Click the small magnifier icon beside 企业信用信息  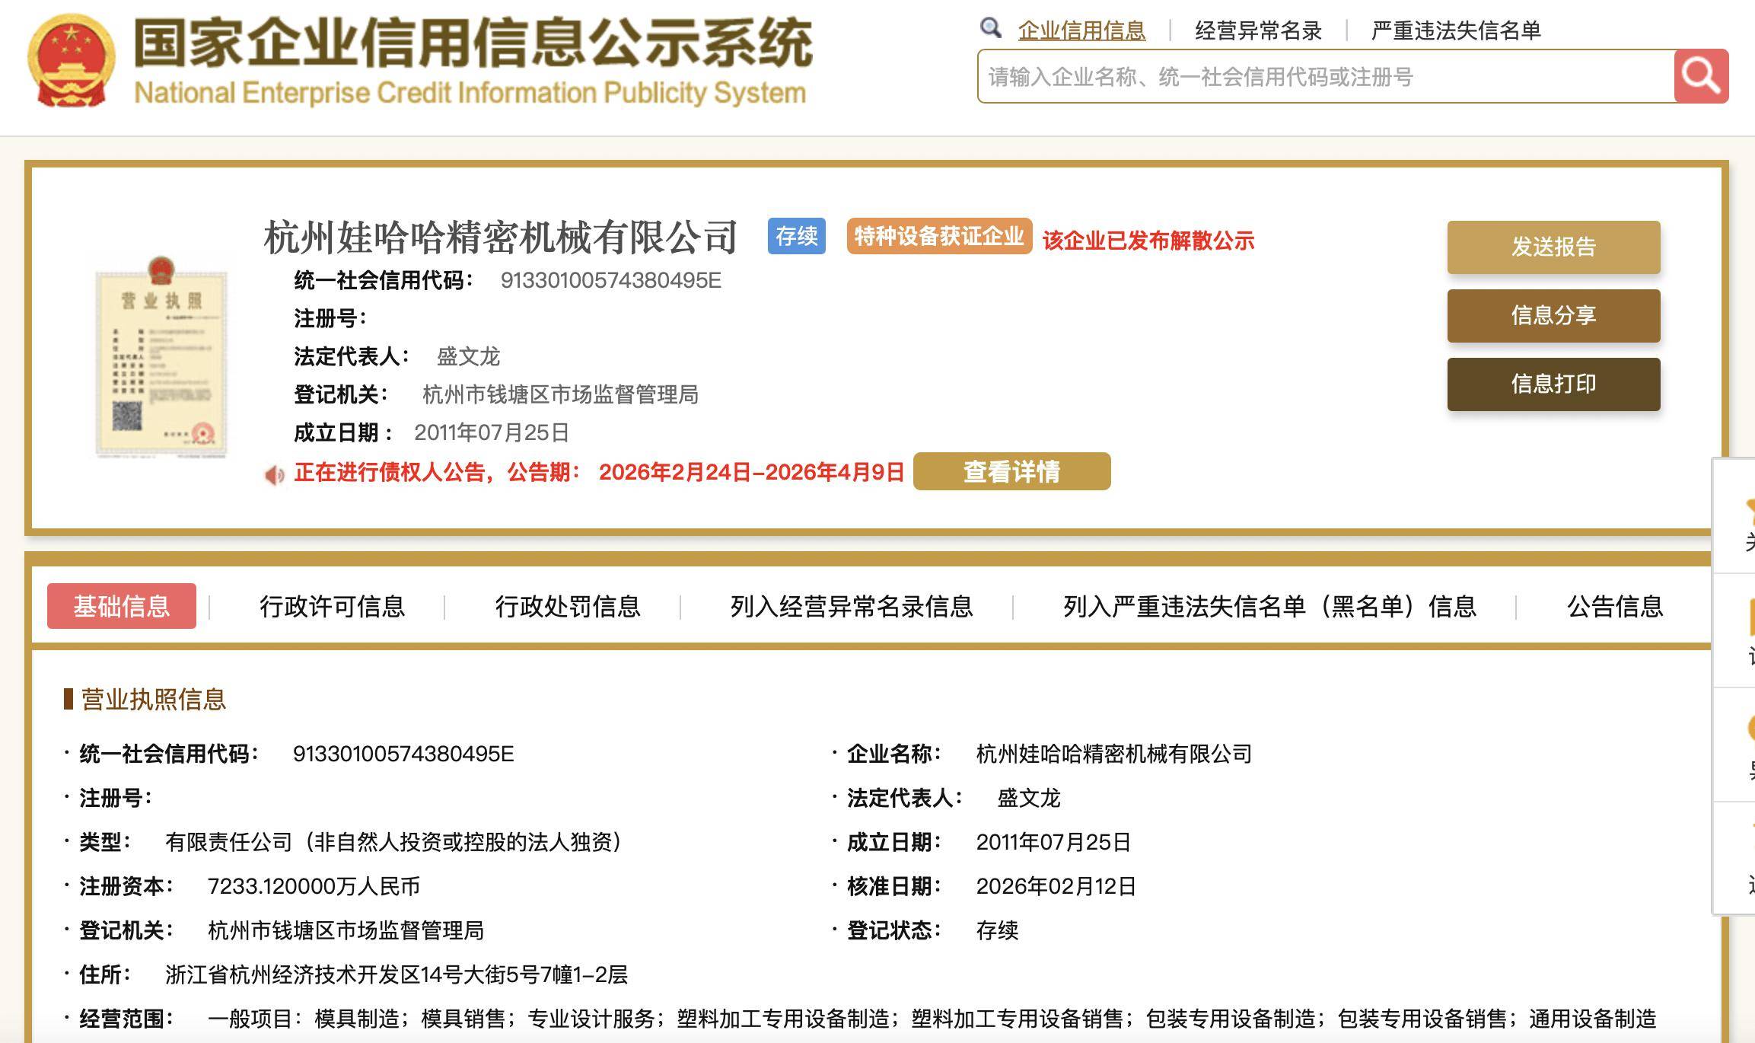(x=990, y=28)
